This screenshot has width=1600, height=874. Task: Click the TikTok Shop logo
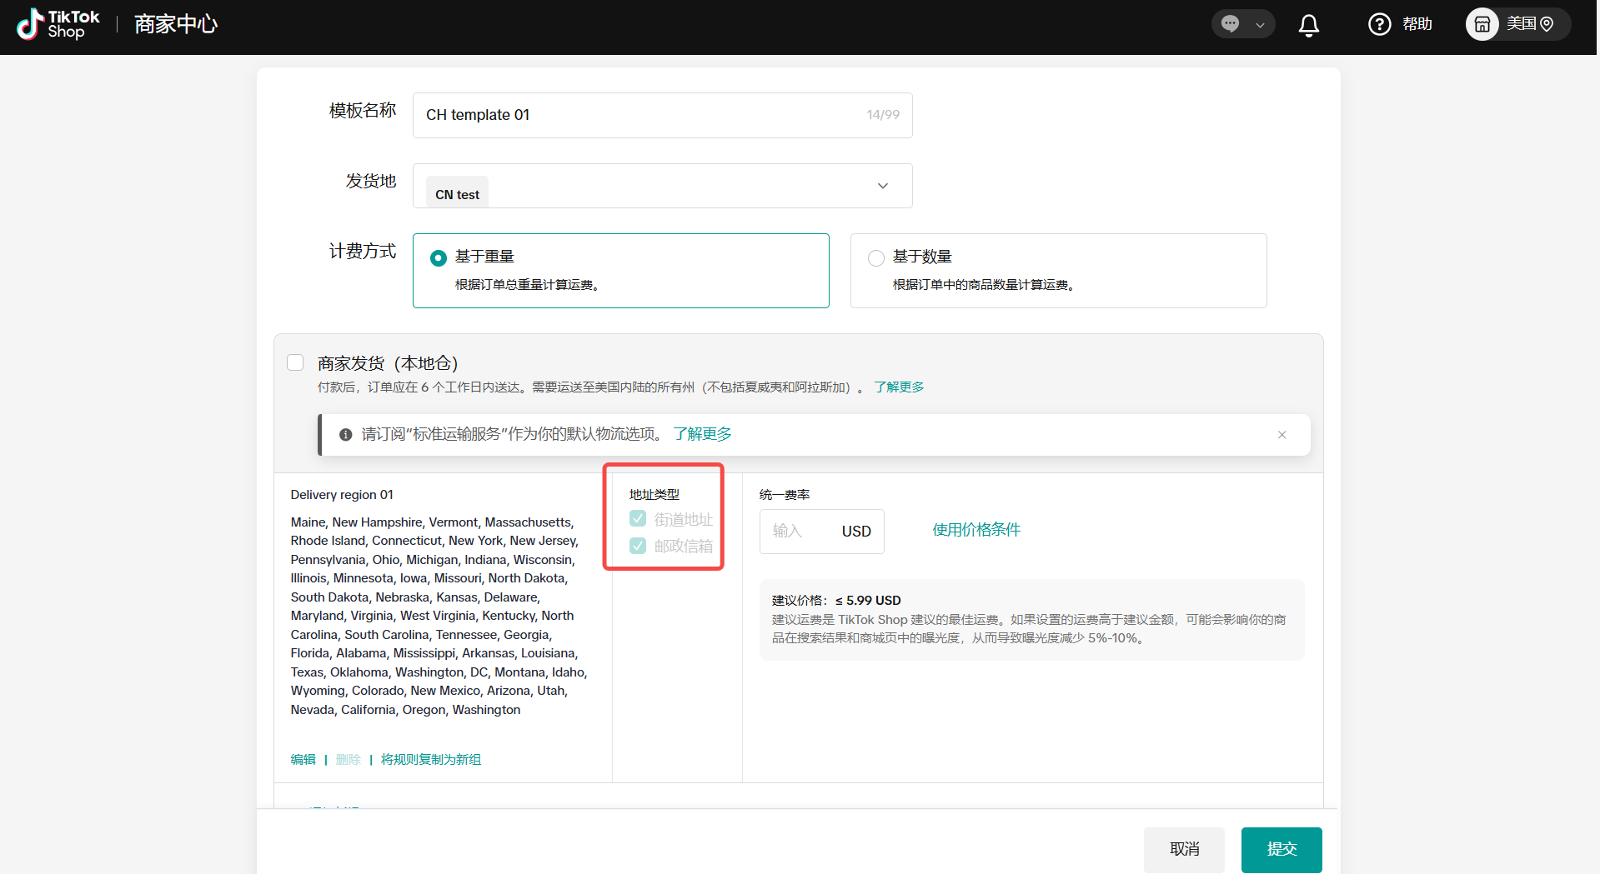pyautogui.click(x=58, y=24)
